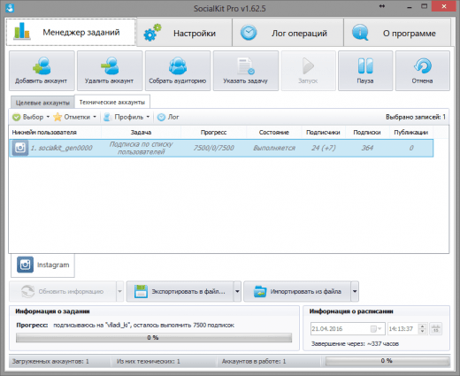Image resolution: width=460 pixels, height=376 pixels.
Task: Open the Лог toolbar item with clock icon
Action: click(x=168, y=117)
